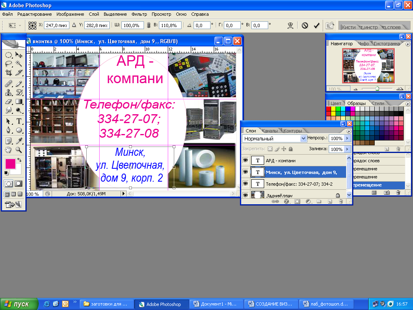The height and width of the screenshot is (310, 413).
Task: Open the blend mode 'Нормальный' dropdown
Action: [x=303, y=138]
